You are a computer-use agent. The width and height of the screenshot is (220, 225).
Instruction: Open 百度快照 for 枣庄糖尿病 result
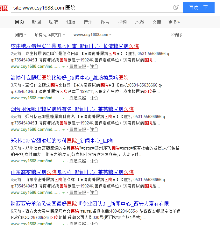tap(78, 67)
